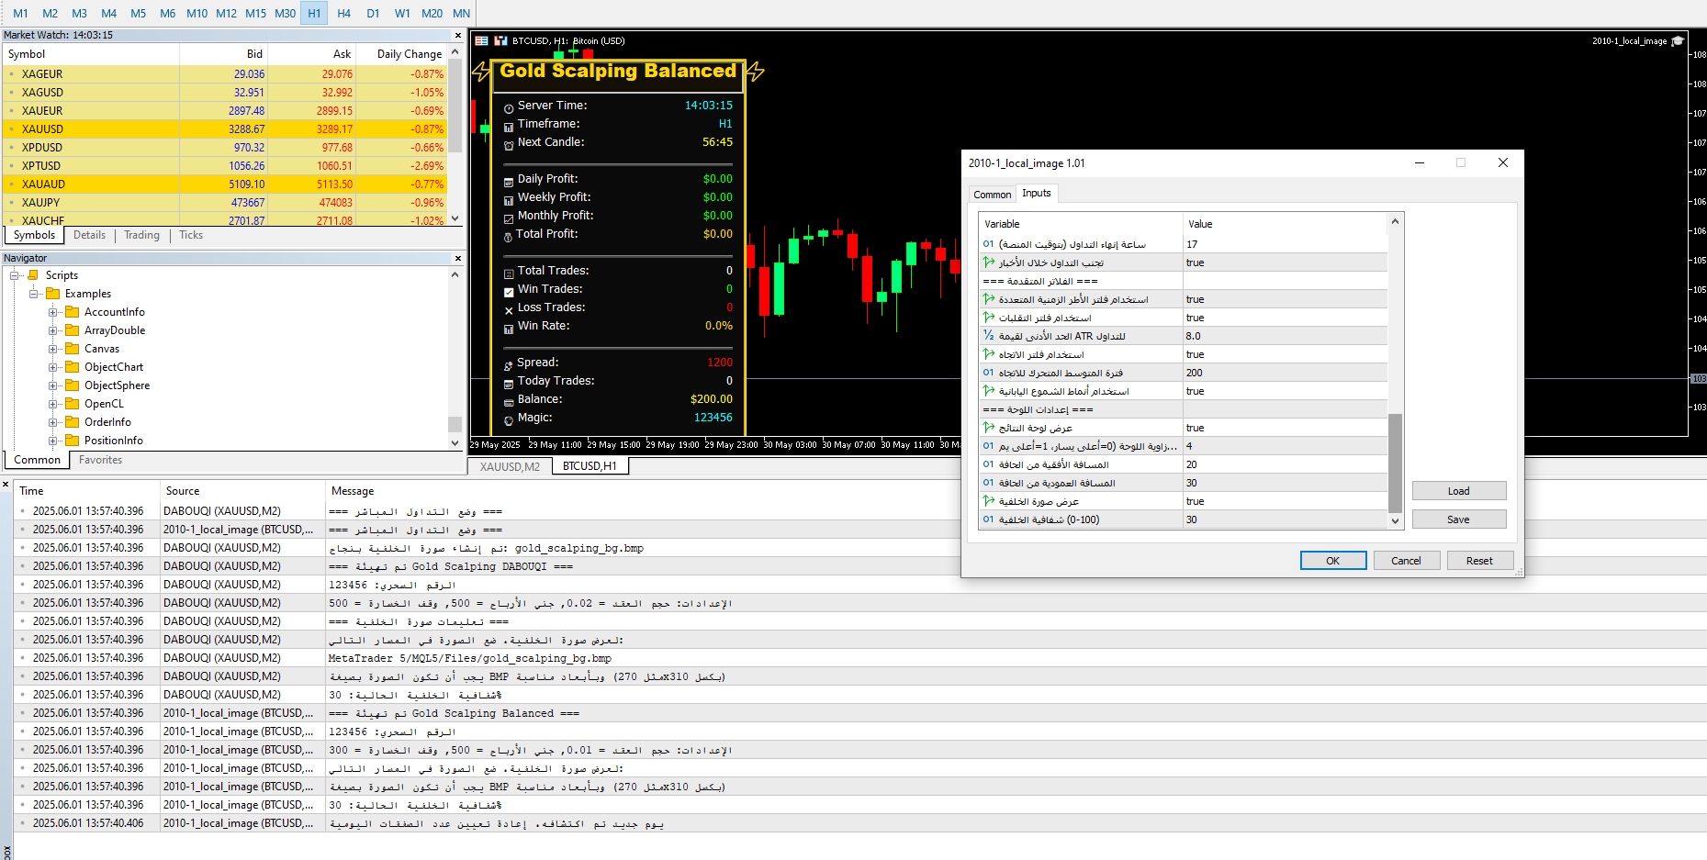This screenshot has height=860, width=1707.
Task: Close the Market Watch panel
Action: click(458, 36)
